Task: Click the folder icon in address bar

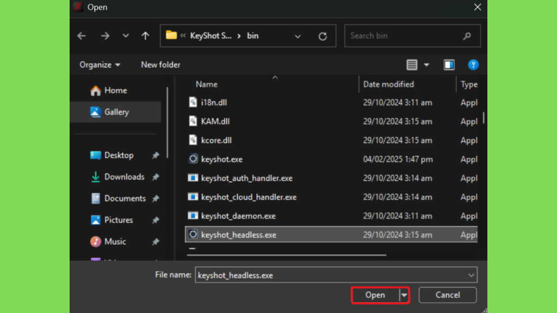Action: coord(171,35)
